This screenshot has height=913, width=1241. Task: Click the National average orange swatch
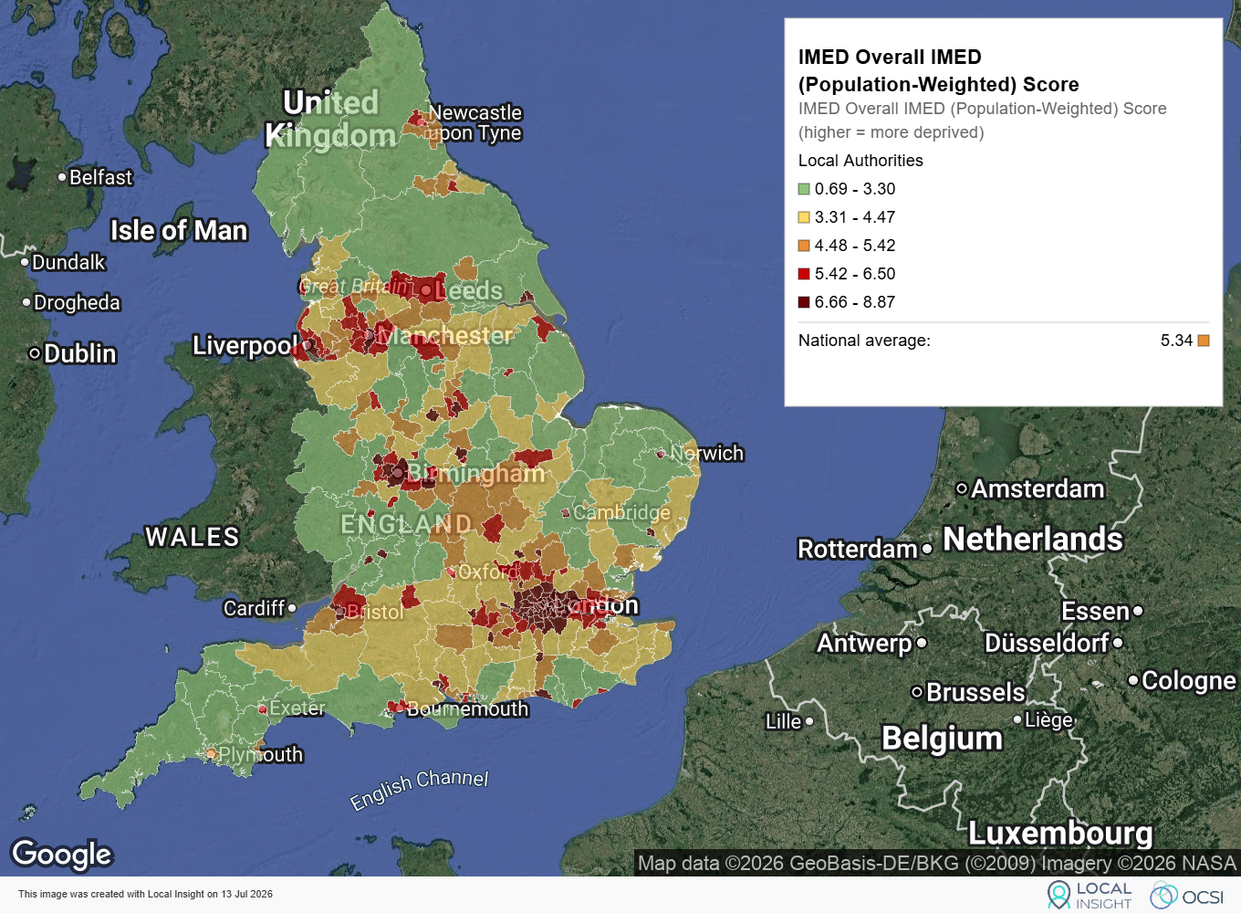pyautogui.click(x=1204, y=341)
